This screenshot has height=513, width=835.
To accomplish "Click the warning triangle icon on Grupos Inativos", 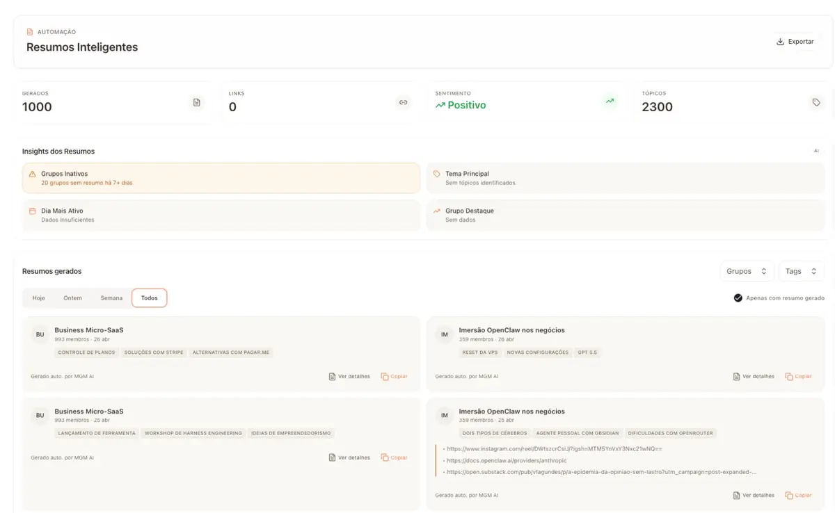I will pyautogui.click(x=32, y=174).
